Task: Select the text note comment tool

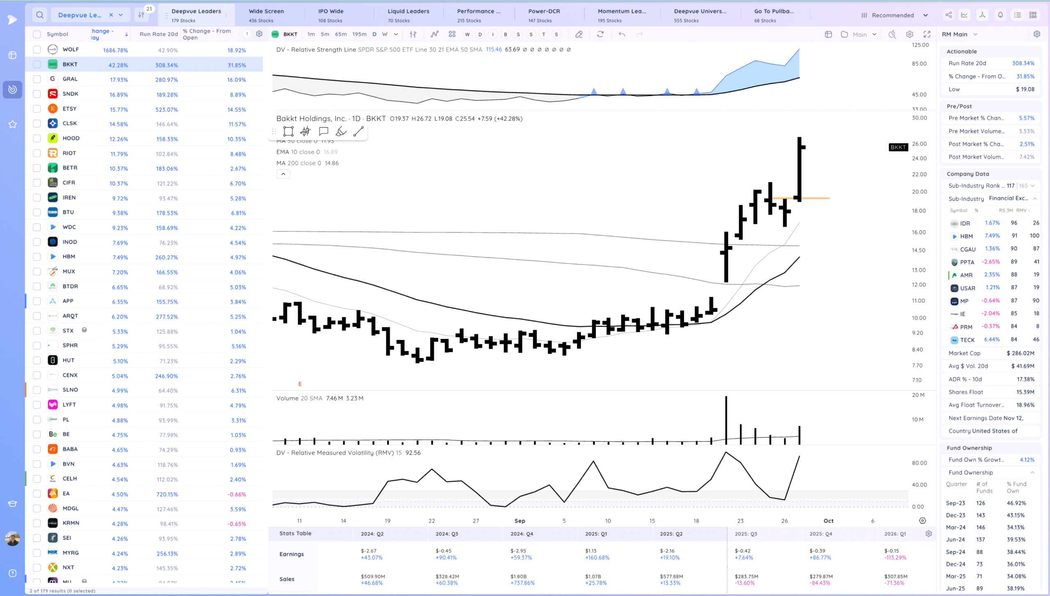Action: [324, 132]
